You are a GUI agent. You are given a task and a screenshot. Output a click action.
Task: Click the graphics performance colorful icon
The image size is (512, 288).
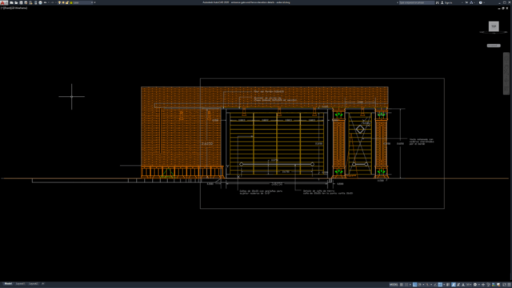494,285
